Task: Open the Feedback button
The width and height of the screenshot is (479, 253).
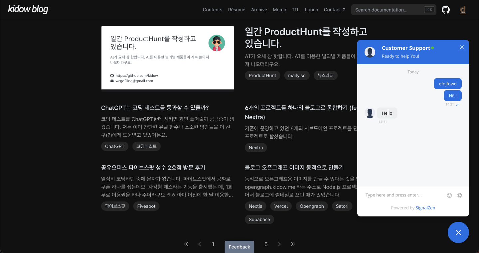Action: coord(239,247)
